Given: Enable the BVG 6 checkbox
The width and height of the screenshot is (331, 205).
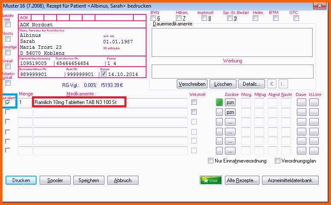Looking at the screenshot, I should click(153, 18).
